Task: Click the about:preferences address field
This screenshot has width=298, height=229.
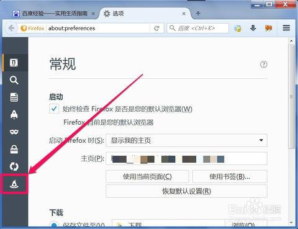Action: click(98, 28)
